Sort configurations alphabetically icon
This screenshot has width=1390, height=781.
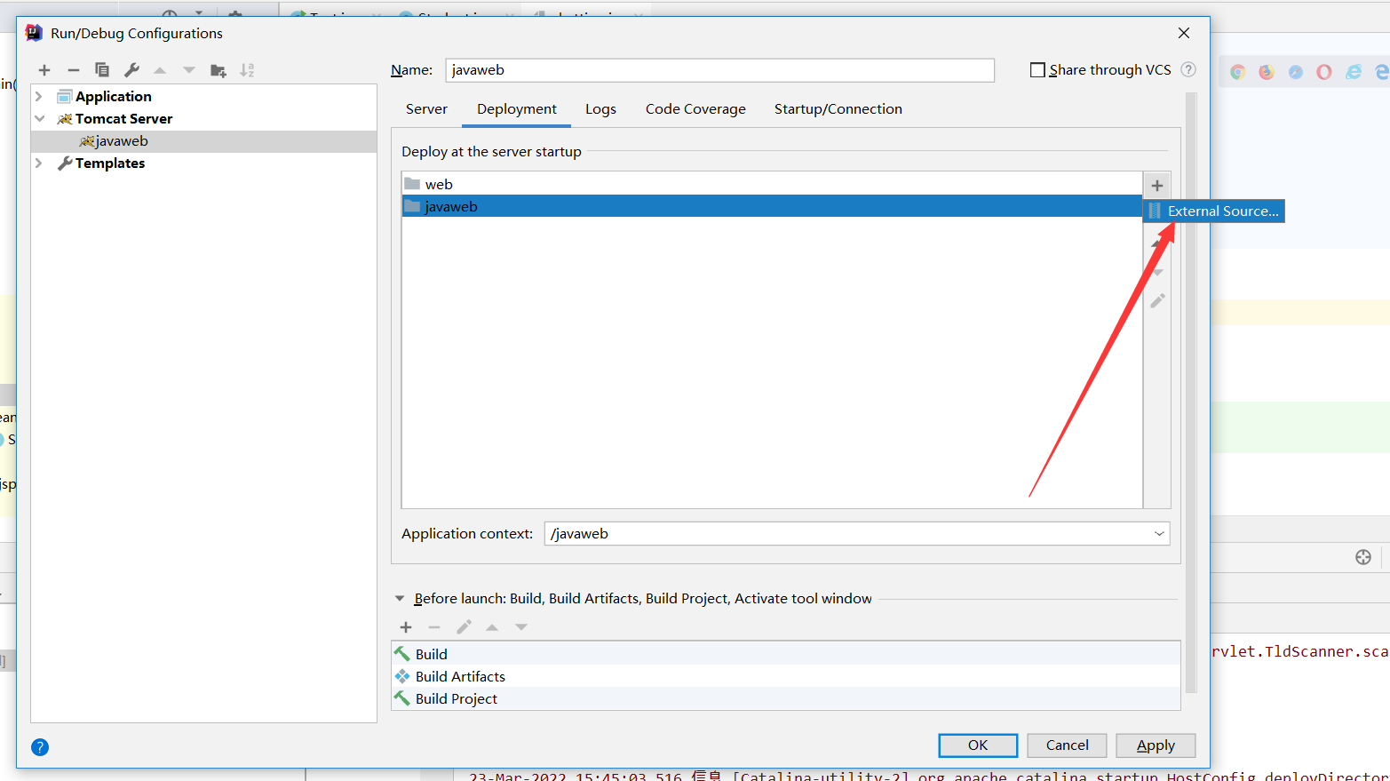tap(247, 70)
